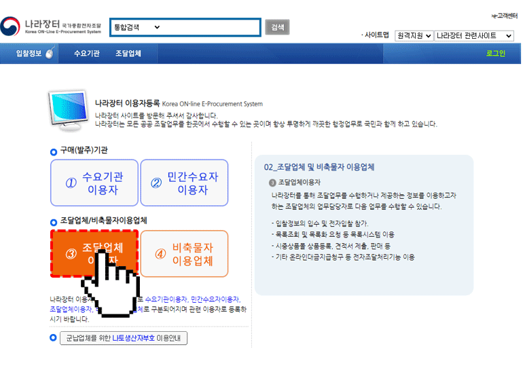Expand the 원격지원 dropdown
Image resolution: width=523 pixels, height=372 pixels.
[414, 36]
